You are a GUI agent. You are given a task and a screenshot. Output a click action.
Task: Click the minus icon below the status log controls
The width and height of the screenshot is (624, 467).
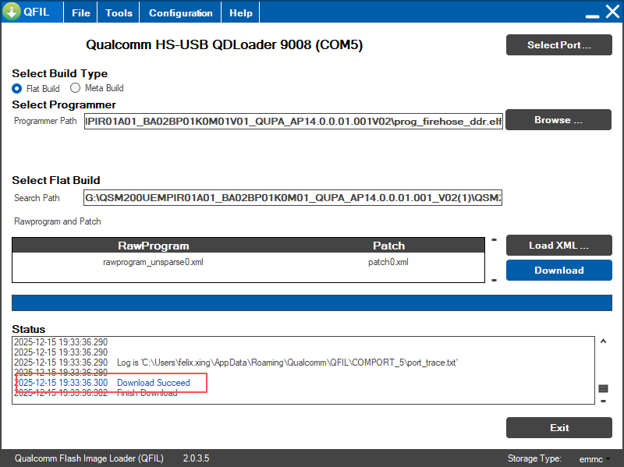pos(603,402)
